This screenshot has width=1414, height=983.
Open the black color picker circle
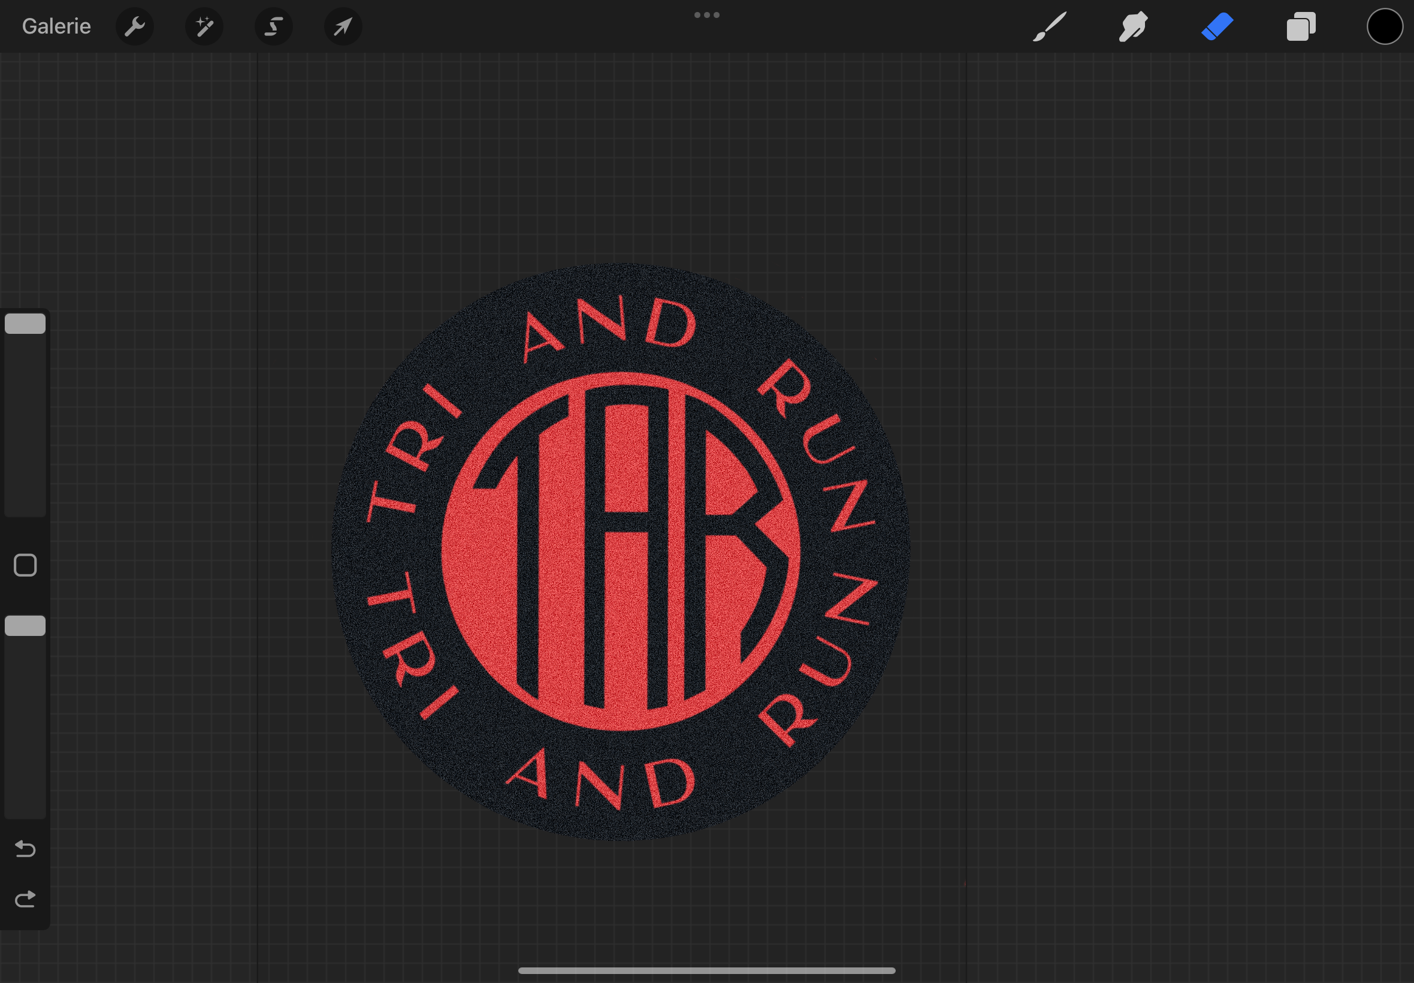coord(1385,26)
